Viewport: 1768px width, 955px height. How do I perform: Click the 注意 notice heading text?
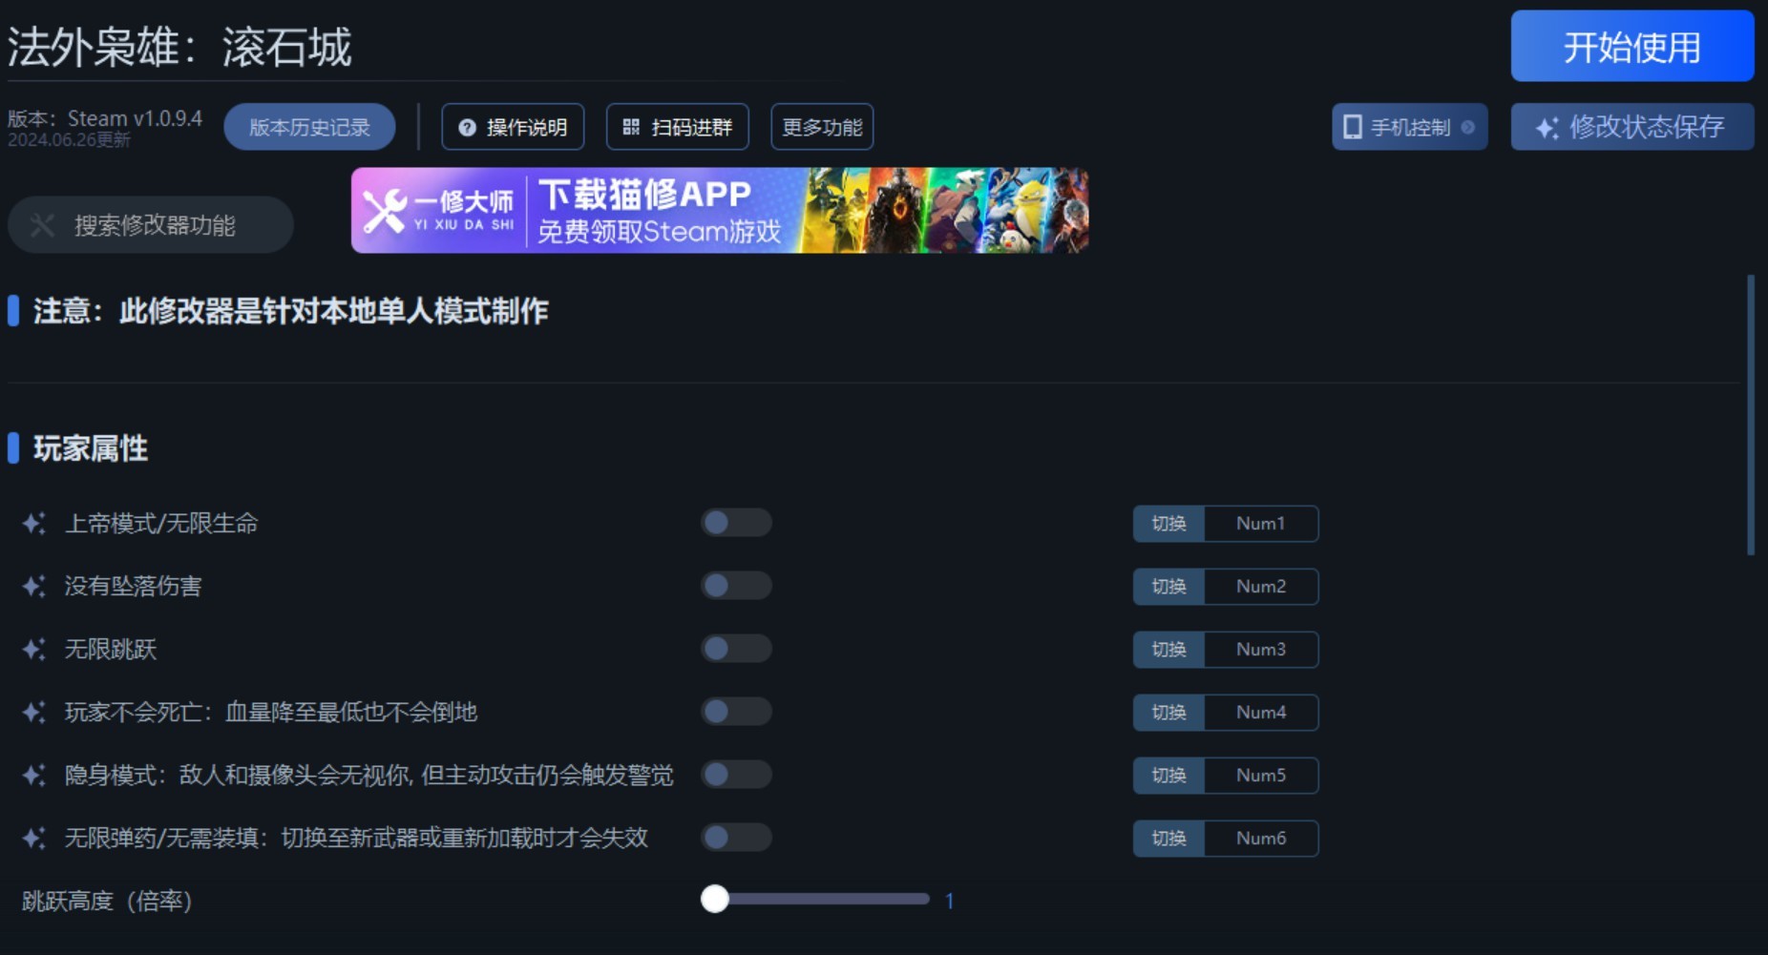pos(290,311)
